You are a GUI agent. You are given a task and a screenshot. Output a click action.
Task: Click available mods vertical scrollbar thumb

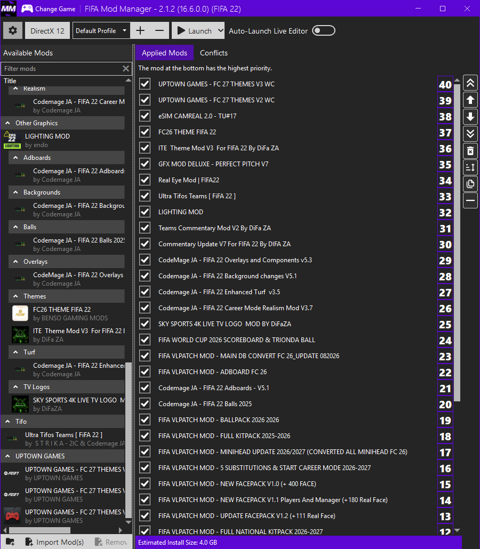tap(128, 440)
